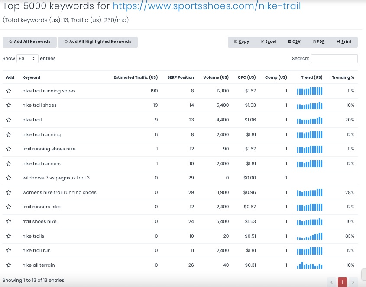Click the 83% trending value
The width and height of the screenshot is (366, 287).
click(350, 236)
